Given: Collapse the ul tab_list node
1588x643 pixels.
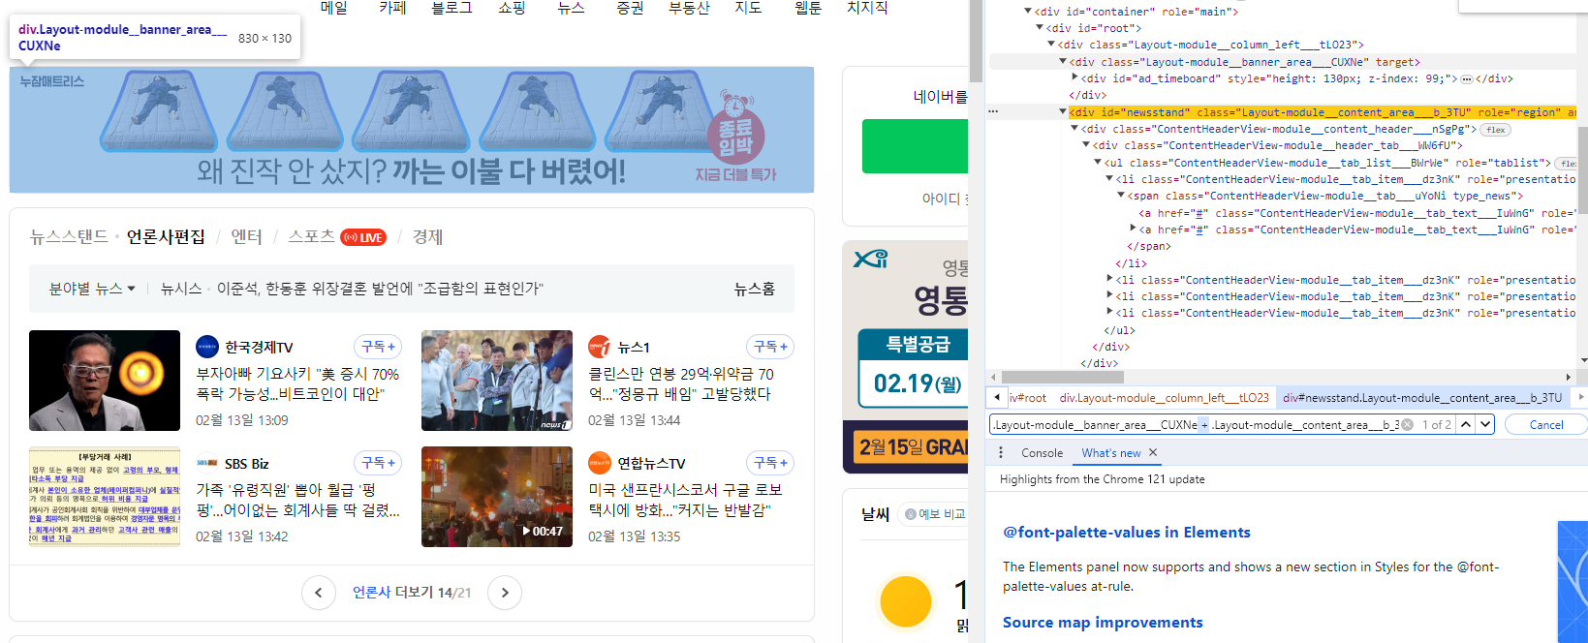Looking at the screenshot, I should (x=1098, y=163).
